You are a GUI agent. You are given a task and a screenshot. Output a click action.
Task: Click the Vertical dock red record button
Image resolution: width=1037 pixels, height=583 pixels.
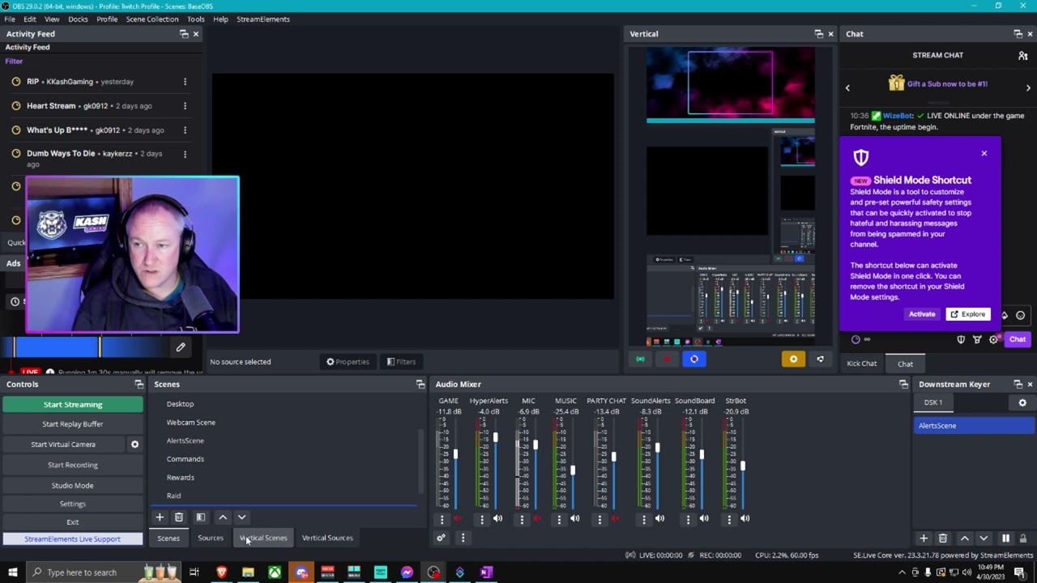[x=667, y=360]
